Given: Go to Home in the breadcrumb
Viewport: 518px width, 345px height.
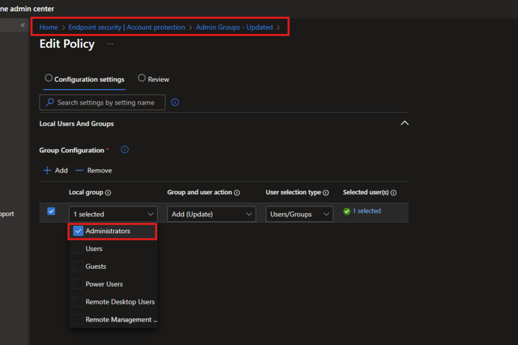Looking at the screenshot, I should tap(48, 27).
